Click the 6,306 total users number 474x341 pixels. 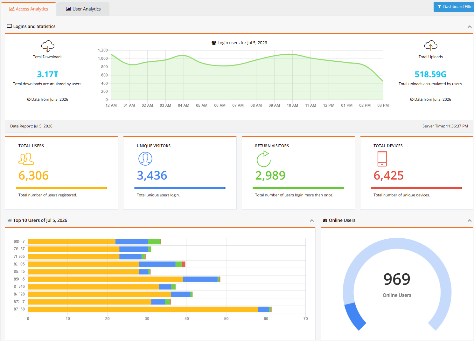(33, 175)
